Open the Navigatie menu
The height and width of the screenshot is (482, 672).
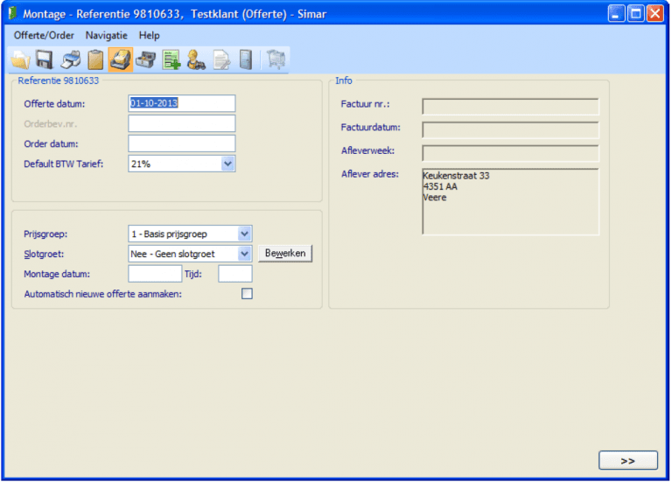tap(107, 35)
